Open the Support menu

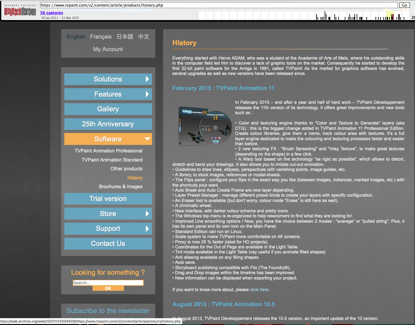coord(108,229)
